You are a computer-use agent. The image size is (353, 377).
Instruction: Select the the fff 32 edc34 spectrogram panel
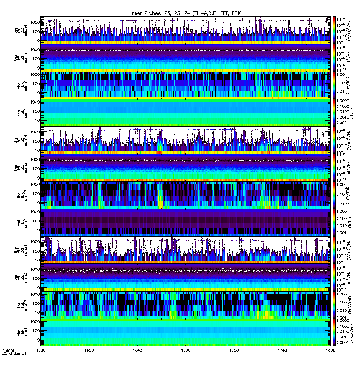185,250
